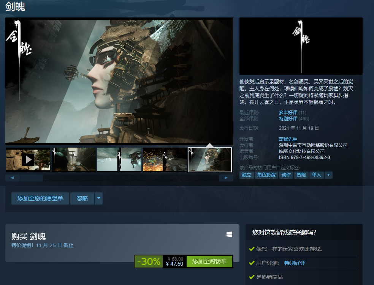The image size is (374, 285).
Task: Click 添加至购物车 button
Action: coord(209,261)
